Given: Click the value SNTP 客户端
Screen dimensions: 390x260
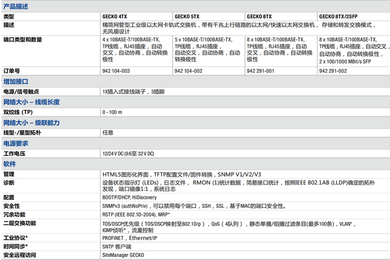Looking at the screenshot, I should (116, 246).
